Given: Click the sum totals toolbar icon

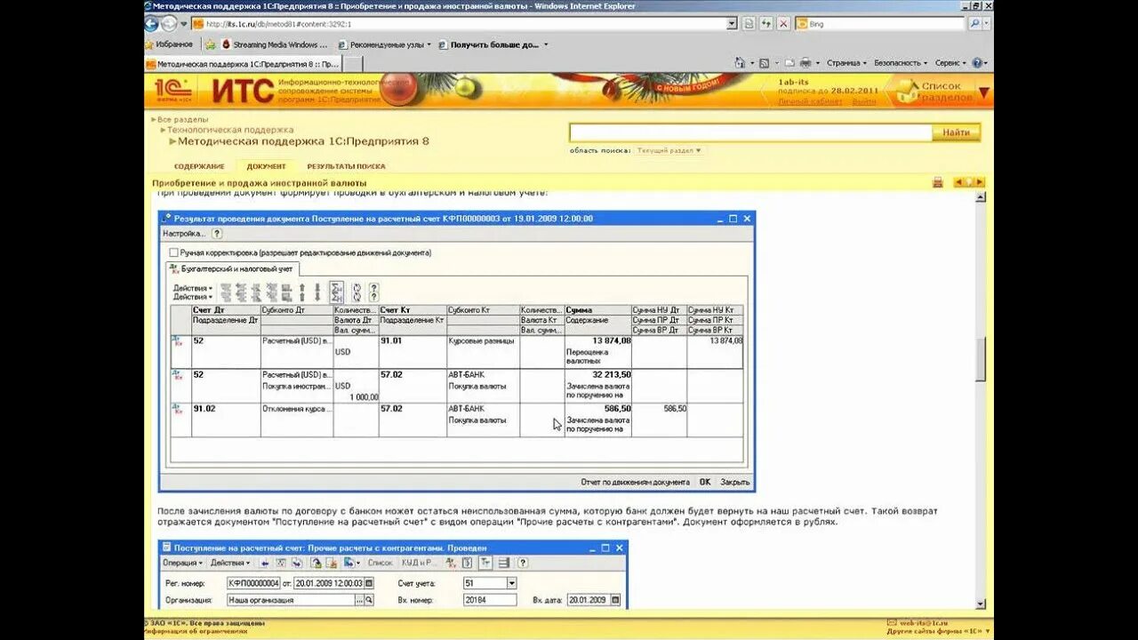Looking at the screenshot, I should coord(337,292).
